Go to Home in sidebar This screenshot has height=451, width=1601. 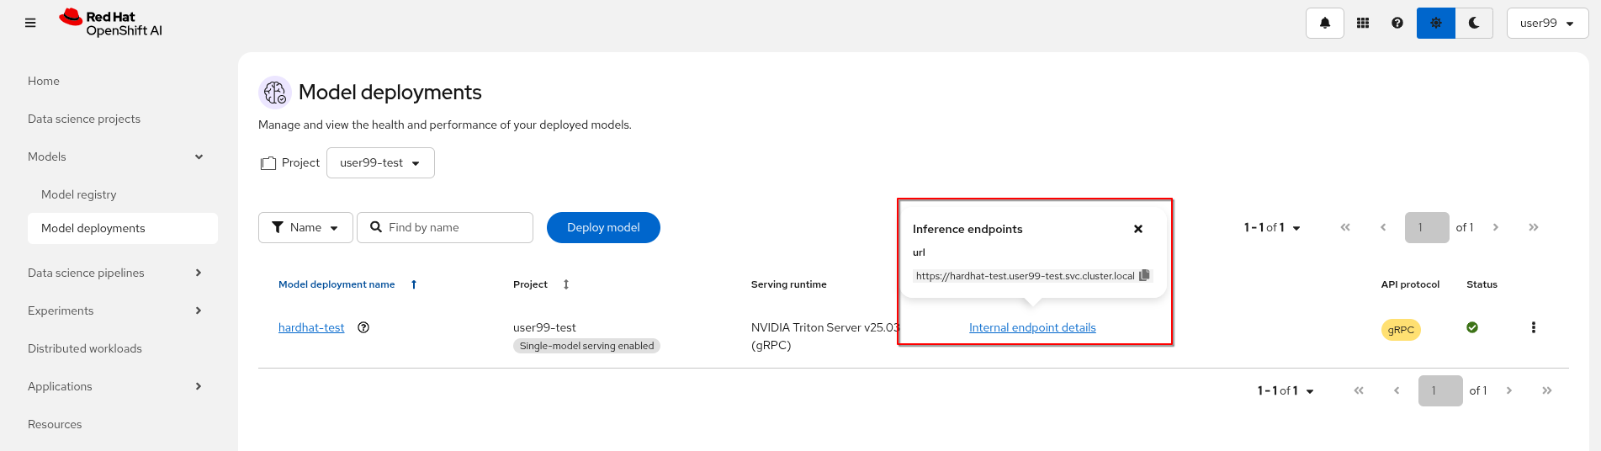[x=44, y=81]
